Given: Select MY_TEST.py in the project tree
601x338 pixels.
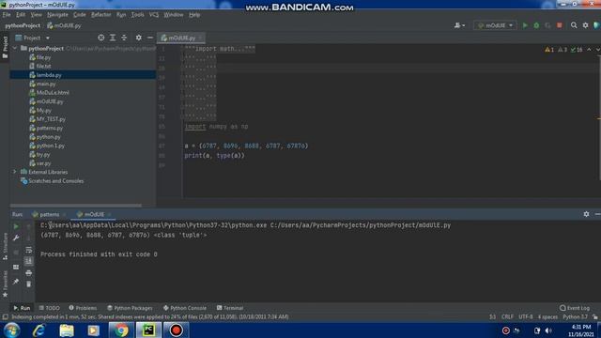Looking at the screenshot, I should coord(51,119).
